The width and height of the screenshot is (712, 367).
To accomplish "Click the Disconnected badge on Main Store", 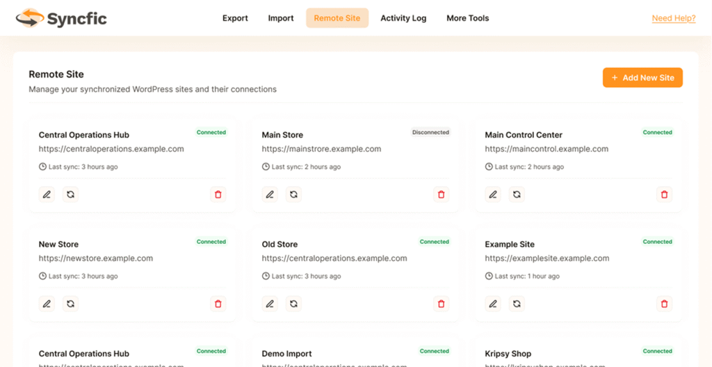I will [x=430, y=132].
